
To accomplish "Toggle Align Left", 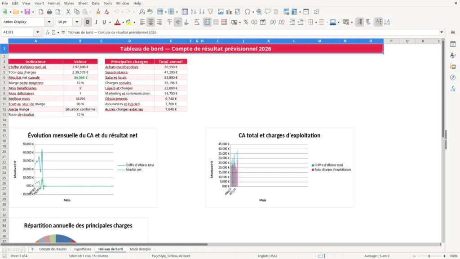I will [x=142, y=22].
